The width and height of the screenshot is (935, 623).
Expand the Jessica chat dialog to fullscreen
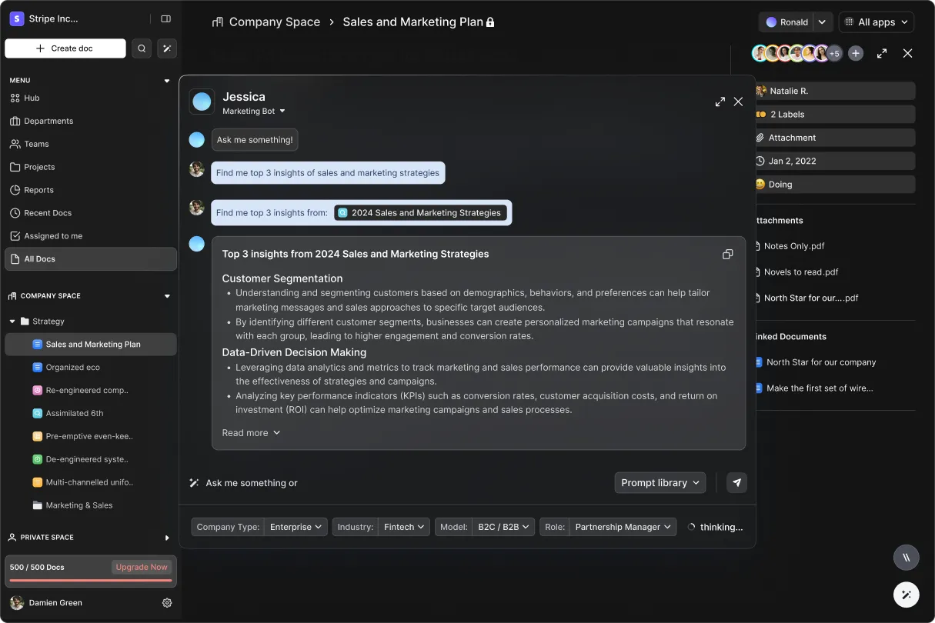click(720, 102)
